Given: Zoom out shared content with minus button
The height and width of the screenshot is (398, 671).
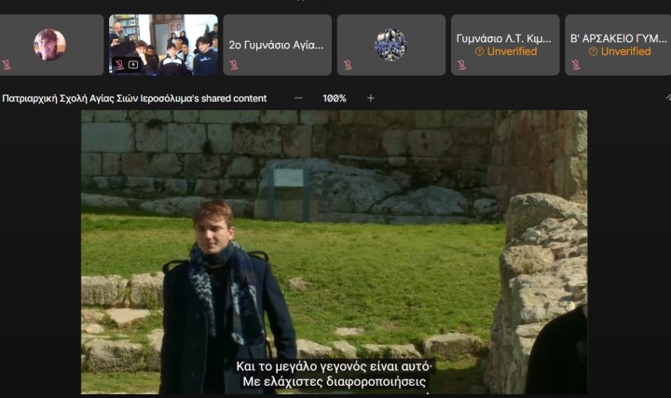Looking at the screenshot, I should 298,98.
